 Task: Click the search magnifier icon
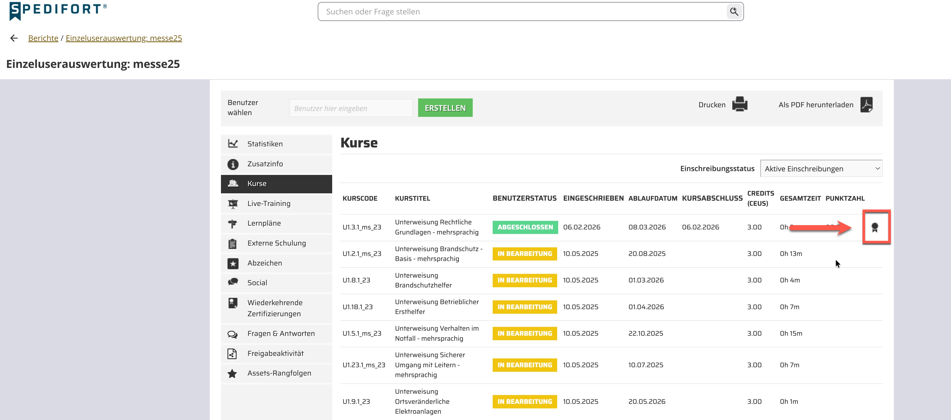pos(734,11)
